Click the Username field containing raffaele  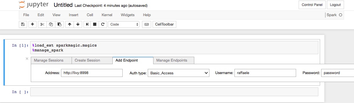[x=265, y=73]
